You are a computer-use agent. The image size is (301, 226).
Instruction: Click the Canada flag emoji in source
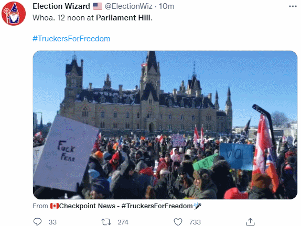55,206
